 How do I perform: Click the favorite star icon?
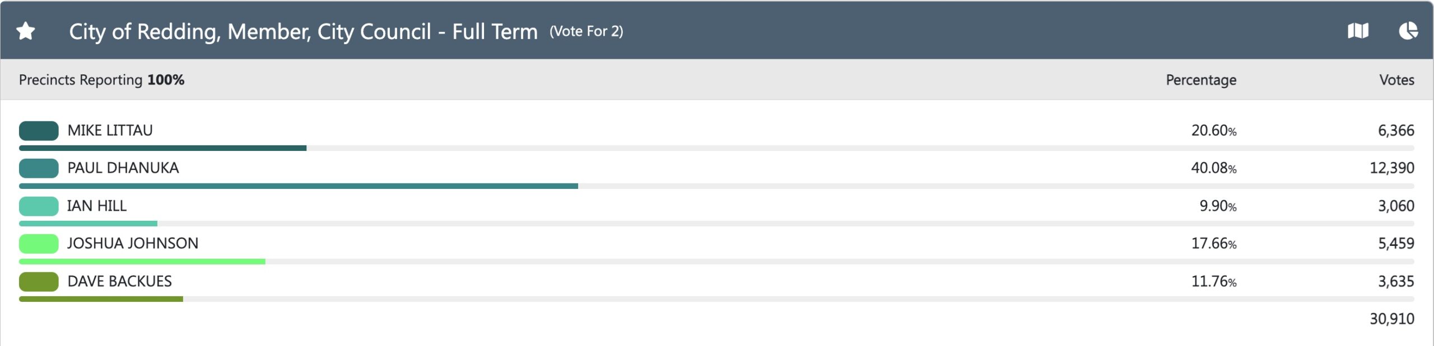pos(26,31)
